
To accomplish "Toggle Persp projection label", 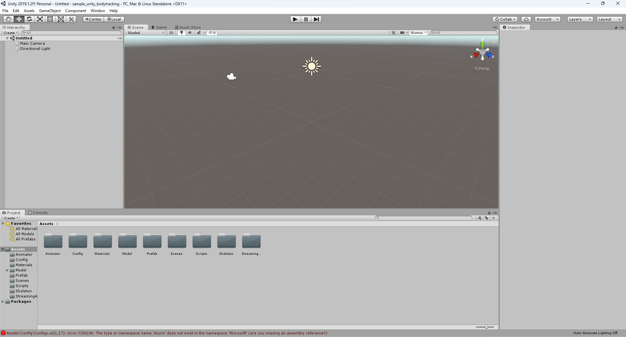I will [x=482, y=69].
